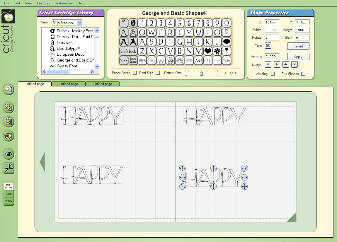Click library horizontal scroll-left arrow
The width and height of the screenshot is (337, 242).
pos(44,72)
